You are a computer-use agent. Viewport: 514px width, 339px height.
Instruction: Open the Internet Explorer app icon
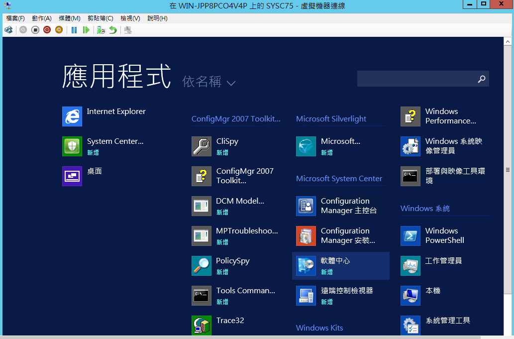72,116
